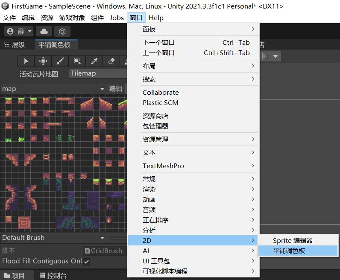
Task: Open the AI submenu
Action: point(193,251)
